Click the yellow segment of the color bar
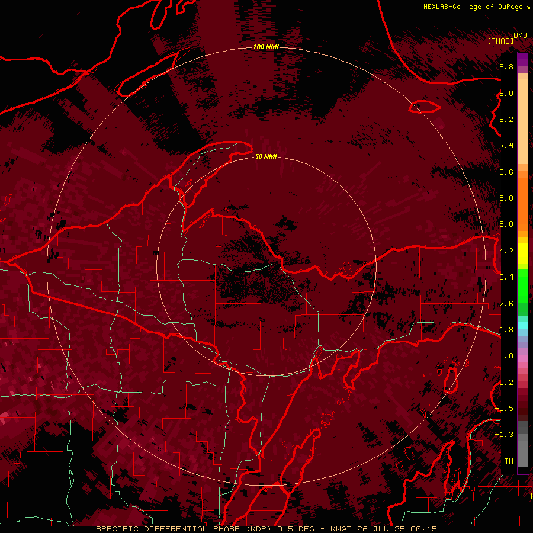This screenshot has width=533, height=533. coord(523,253)
